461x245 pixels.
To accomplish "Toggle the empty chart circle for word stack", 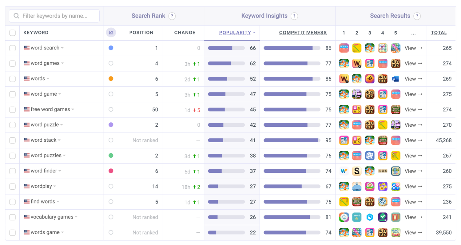I will point(111,140).
